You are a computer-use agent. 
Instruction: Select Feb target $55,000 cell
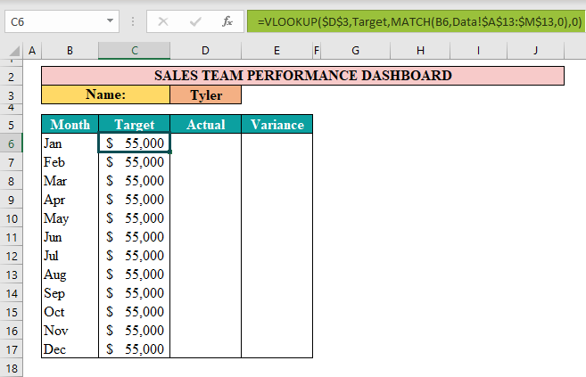pos(134,162)
